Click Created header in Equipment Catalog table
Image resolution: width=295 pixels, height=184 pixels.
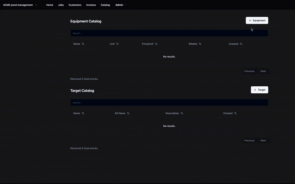233,44
